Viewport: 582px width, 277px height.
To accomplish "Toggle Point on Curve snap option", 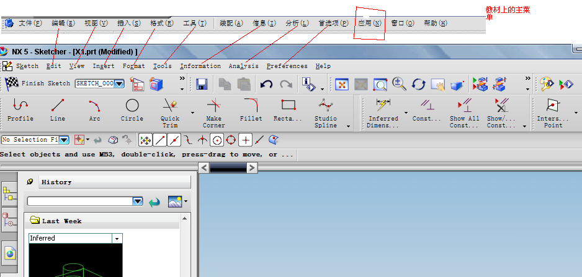I will coord(259,140).
